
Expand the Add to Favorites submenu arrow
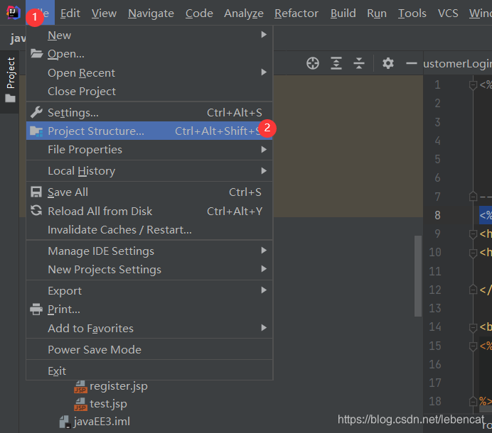click(264, 328)
